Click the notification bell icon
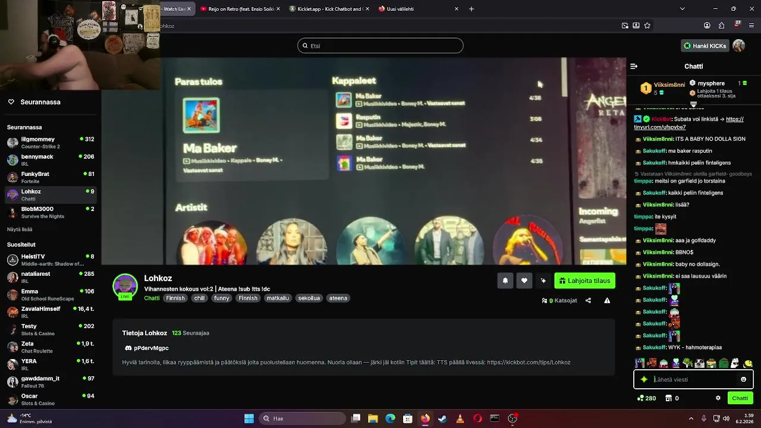This screenshot has width=761, height=428. [505, 281]
